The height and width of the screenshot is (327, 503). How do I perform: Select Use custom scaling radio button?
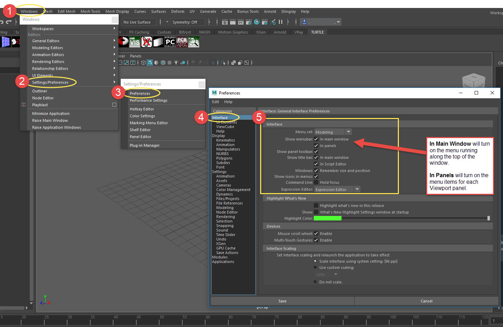point(315,267)
